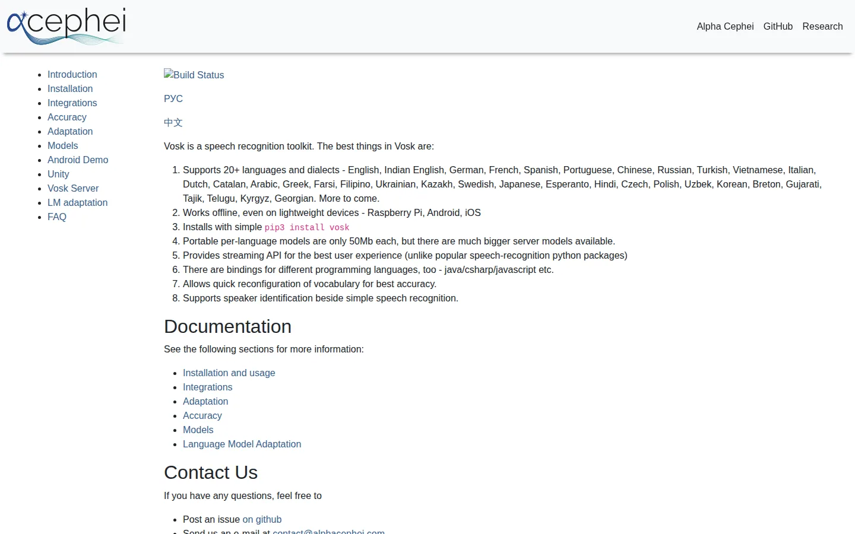The width and height of the screenshot is (855, 534).
Task: Click the 'Portable per-language models' list item
Action: [399, 241]
